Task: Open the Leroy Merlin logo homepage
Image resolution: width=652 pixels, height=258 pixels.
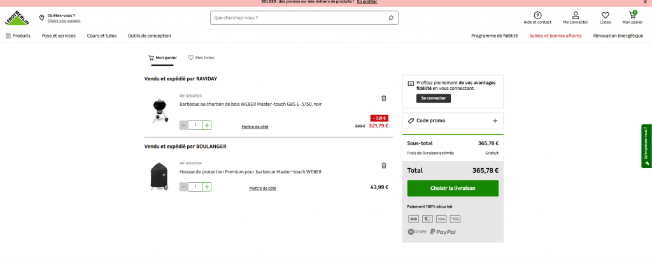Action: 17,18
